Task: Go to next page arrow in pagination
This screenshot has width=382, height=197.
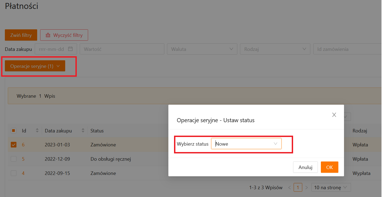Action: click(x=306, y=188)
